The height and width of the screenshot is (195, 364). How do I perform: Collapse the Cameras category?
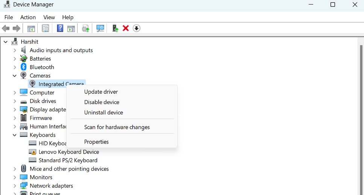15,76
